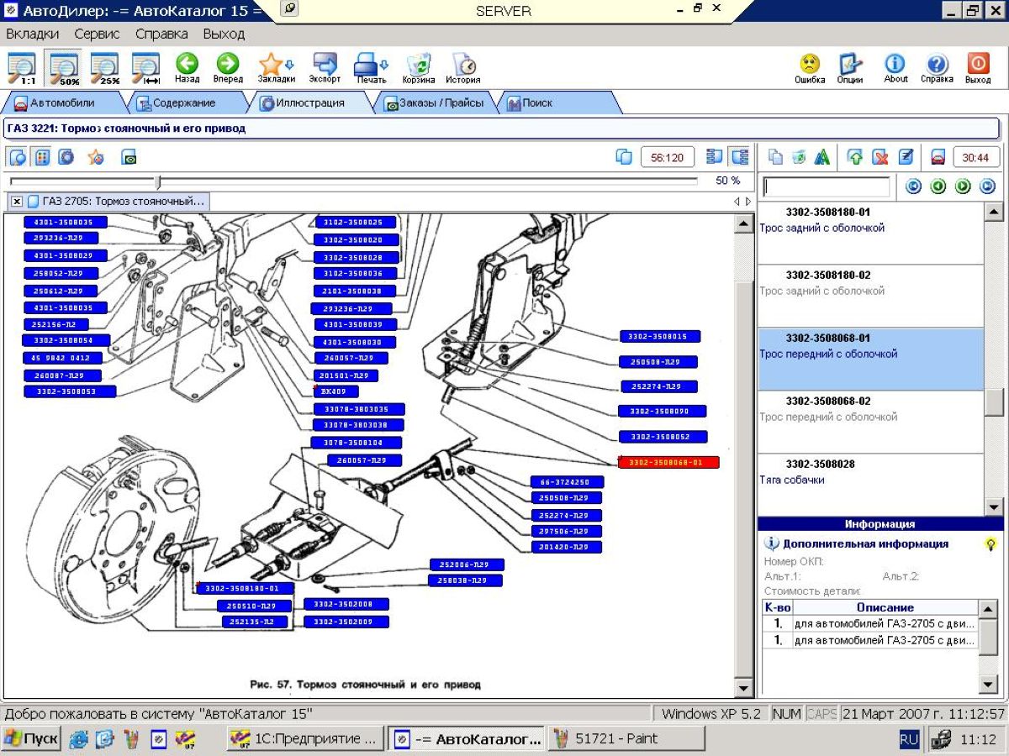Open the Справка menu in menu bar

pyautogui.click(x=161, y=34)
